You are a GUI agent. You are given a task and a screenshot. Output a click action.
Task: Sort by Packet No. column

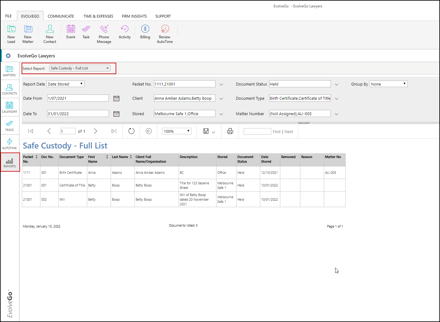(x=36, y=157)
